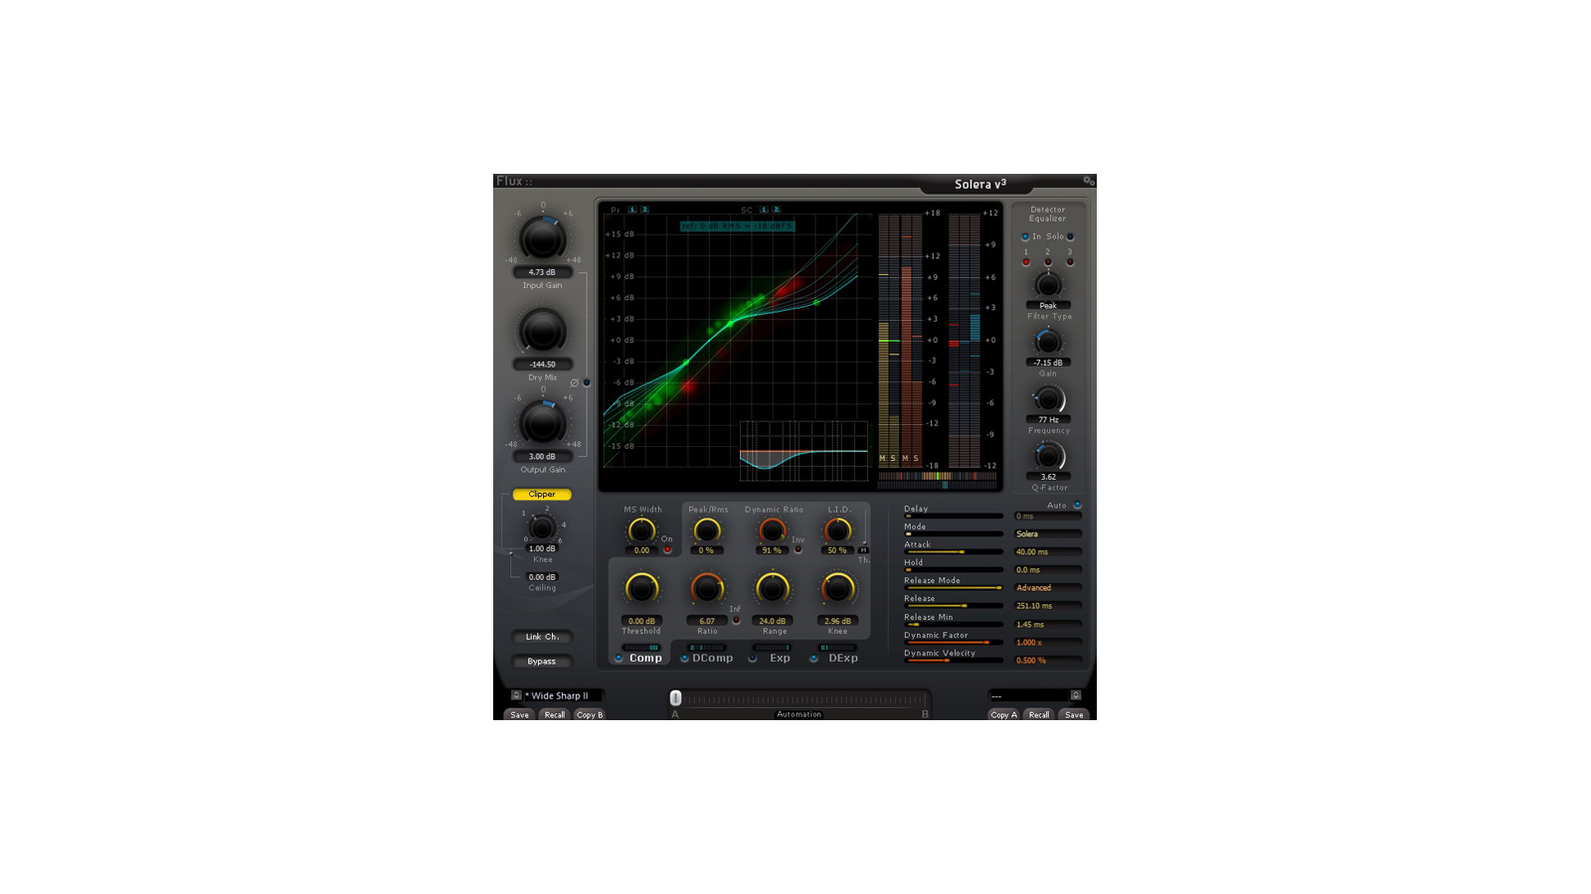Viewport: 1591px width, 894px height.
Task: Select the Release Min value 1.45 ms
Action: [1048, 625]
